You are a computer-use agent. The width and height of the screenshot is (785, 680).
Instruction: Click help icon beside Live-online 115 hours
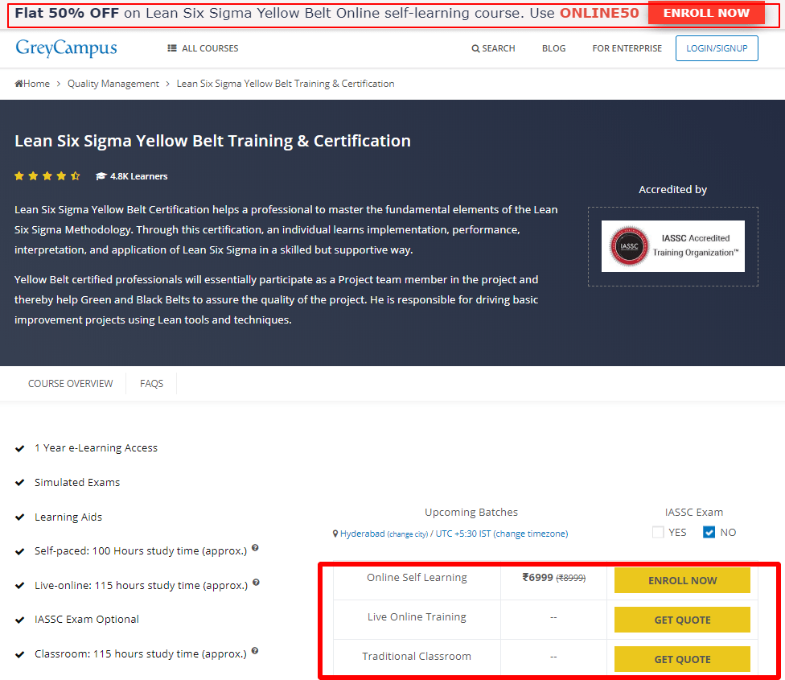256,583
